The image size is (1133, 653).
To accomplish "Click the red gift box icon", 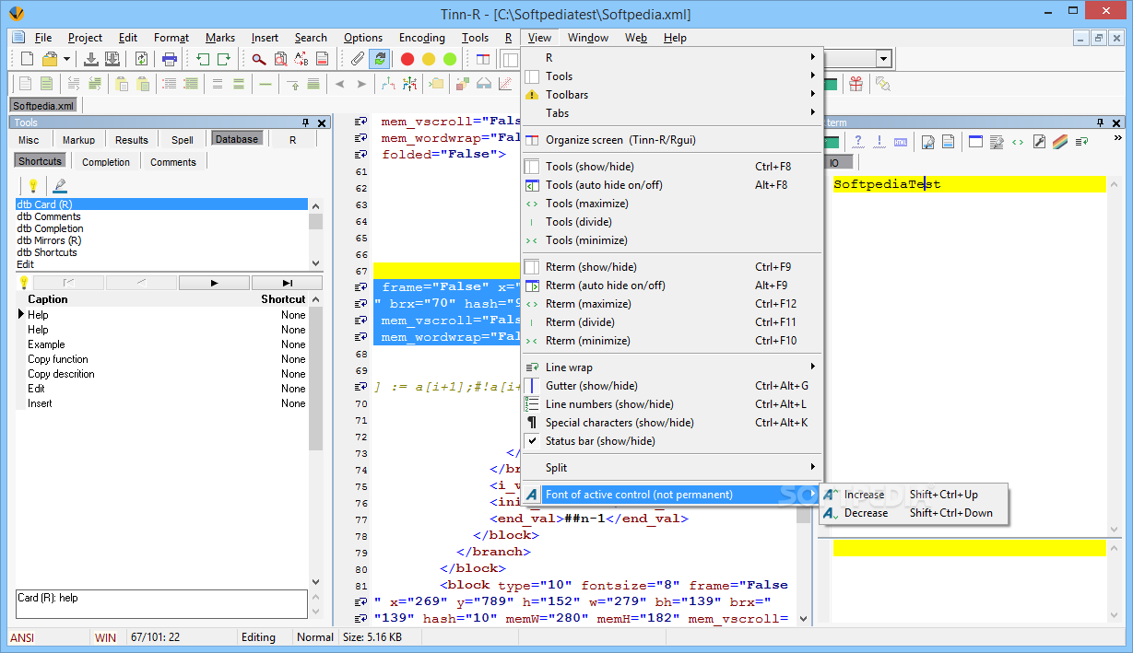I will (x=856, y=84).
